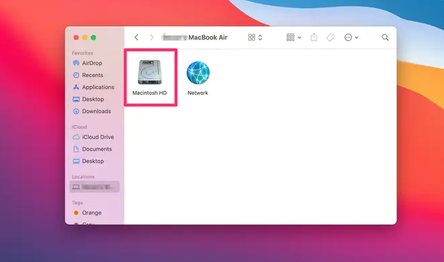The width and height of the screenshot is (444, 262).
Task: Click the Search magnifier in toolbar
Action: click(385, 37)
